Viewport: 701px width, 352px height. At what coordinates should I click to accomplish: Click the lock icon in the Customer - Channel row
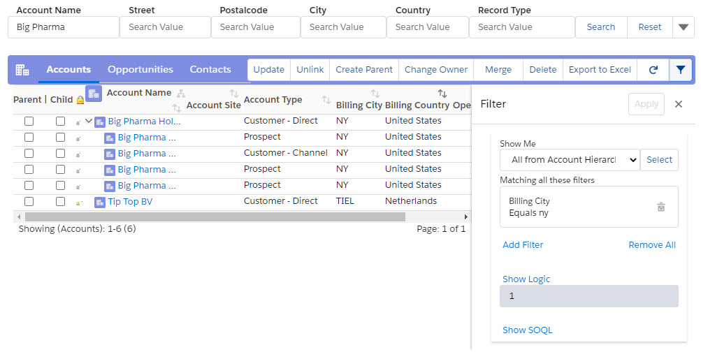pyautogui.click(x=78, y=154)
